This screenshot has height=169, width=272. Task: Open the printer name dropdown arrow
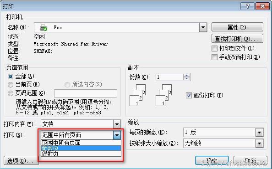(203, 27)
